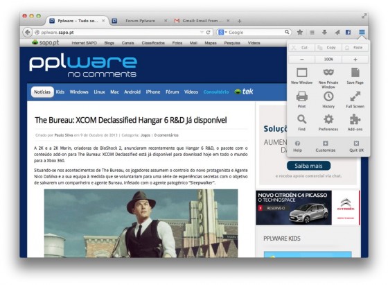Open the URL history dropdown arrow
Image resolution: width=388 pixels, height=285 pixels.
(202, 32)
